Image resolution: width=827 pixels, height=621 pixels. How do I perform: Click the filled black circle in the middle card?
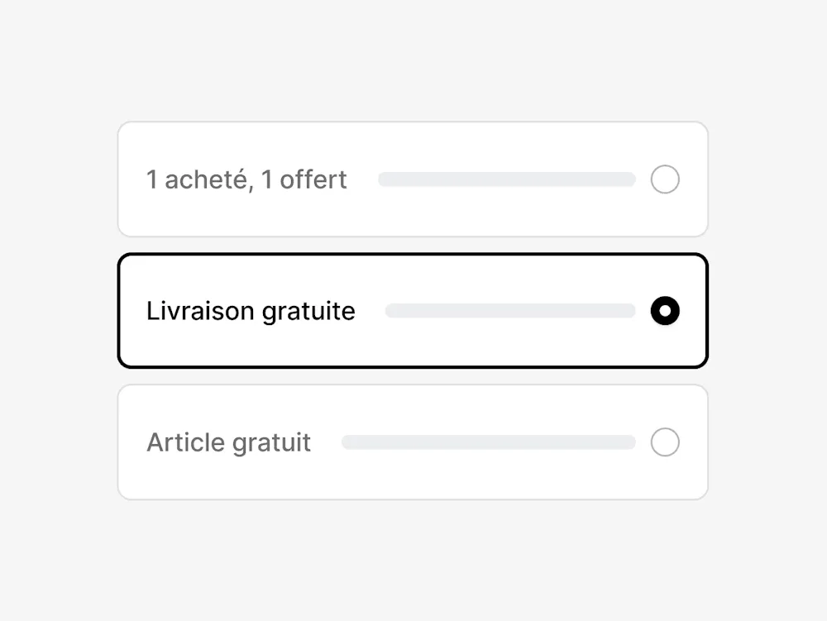coord(665,311)
